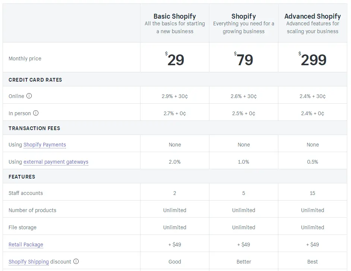This screenshot has height=271, width=351.
Task: Click the 0.5% external gateway fee
Action: point(313,162)
